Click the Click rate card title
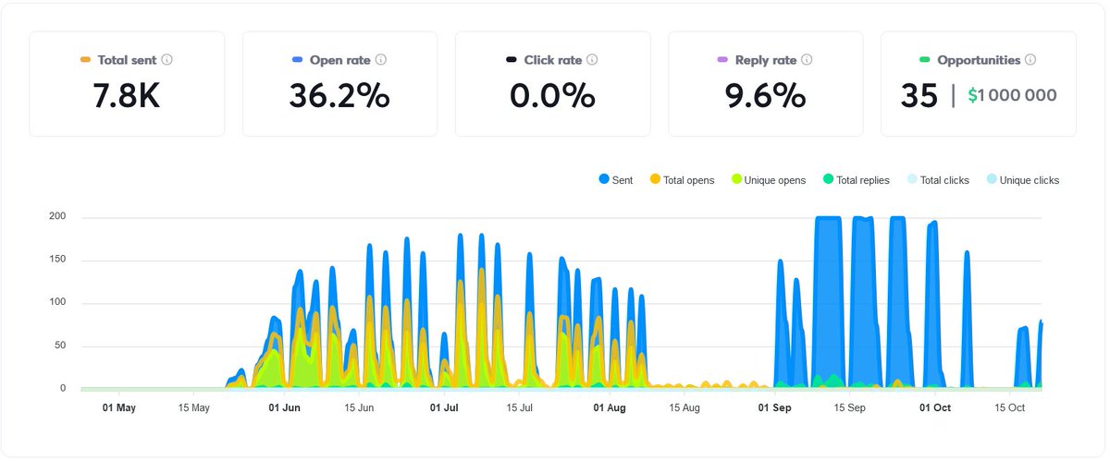1110x461 pixels. 553,60
